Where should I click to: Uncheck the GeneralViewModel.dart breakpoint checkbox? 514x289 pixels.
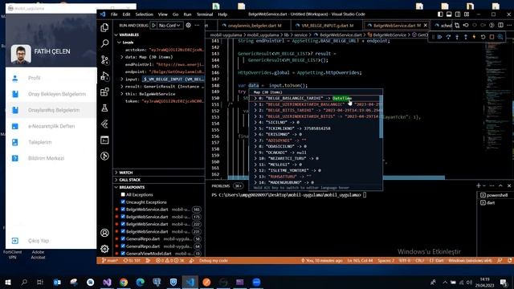tap(123, 254)
